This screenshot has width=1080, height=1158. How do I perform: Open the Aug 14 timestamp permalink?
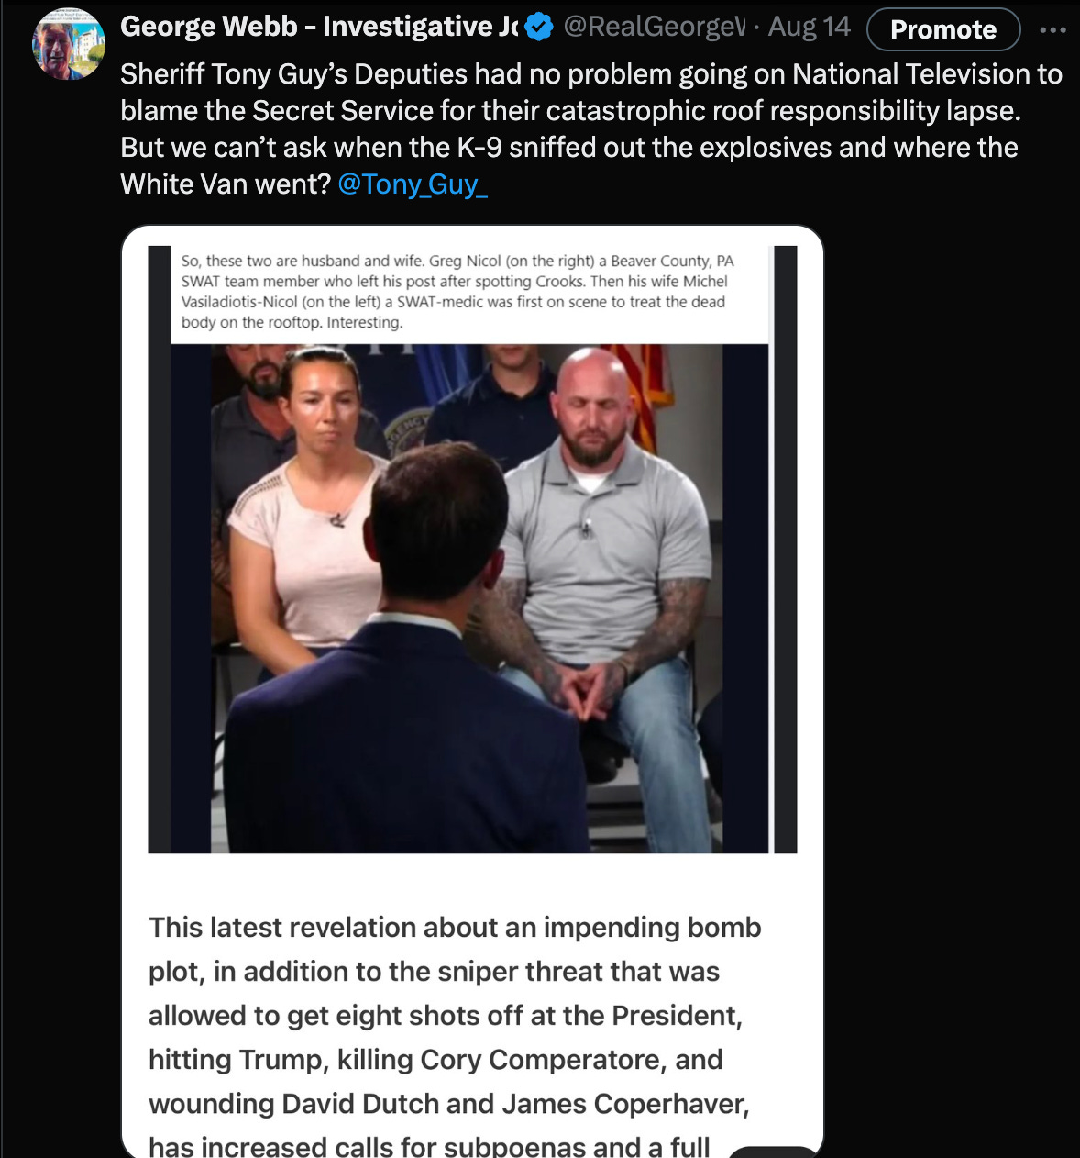click(809, 28)
